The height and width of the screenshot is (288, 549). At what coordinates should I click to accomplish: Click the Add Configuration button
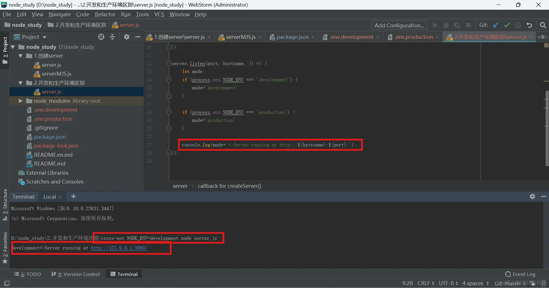click(x=399, y=25)
